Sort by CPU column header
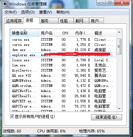This screenshot has width=133, height=137. (65, 33)
